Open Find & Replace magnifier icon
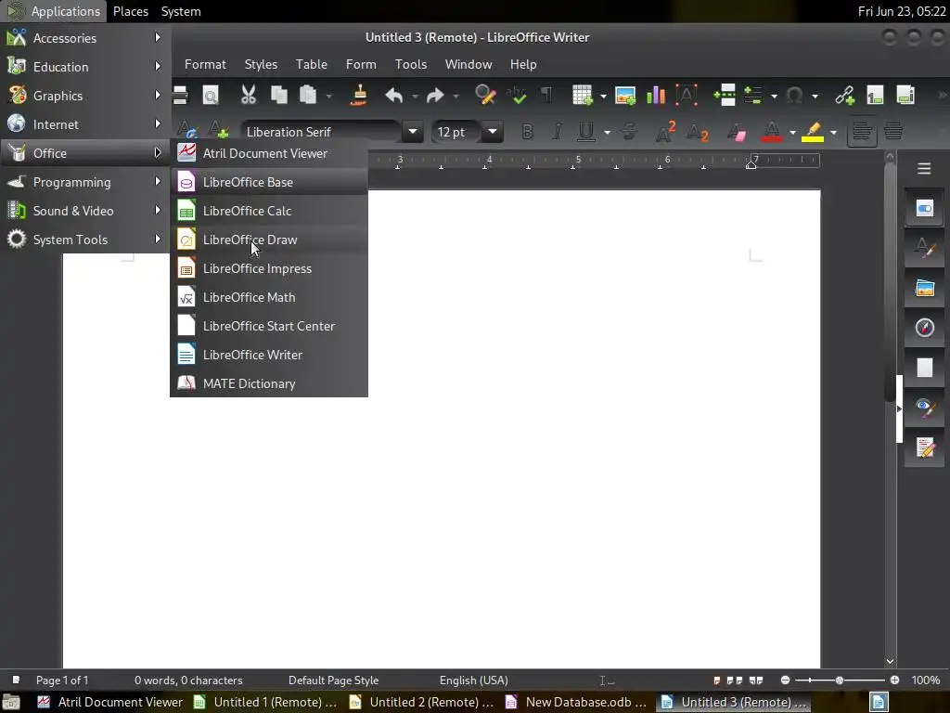 [x=485, y=96]
